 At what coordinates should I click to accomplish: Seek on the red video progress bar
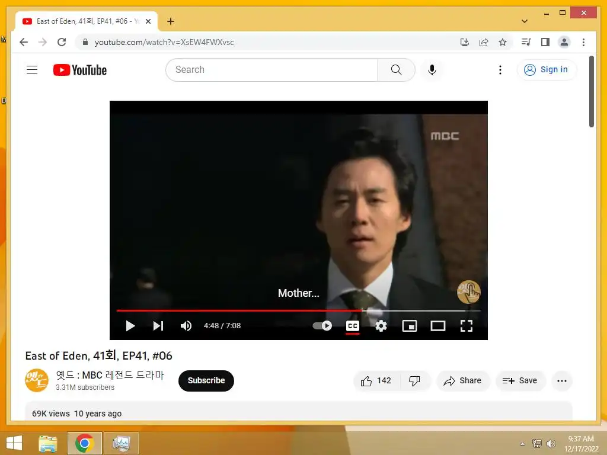[239, 310]
